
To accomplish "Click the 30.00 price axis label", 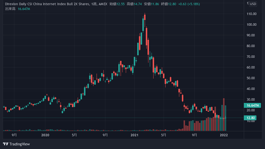I will (251, 99).
